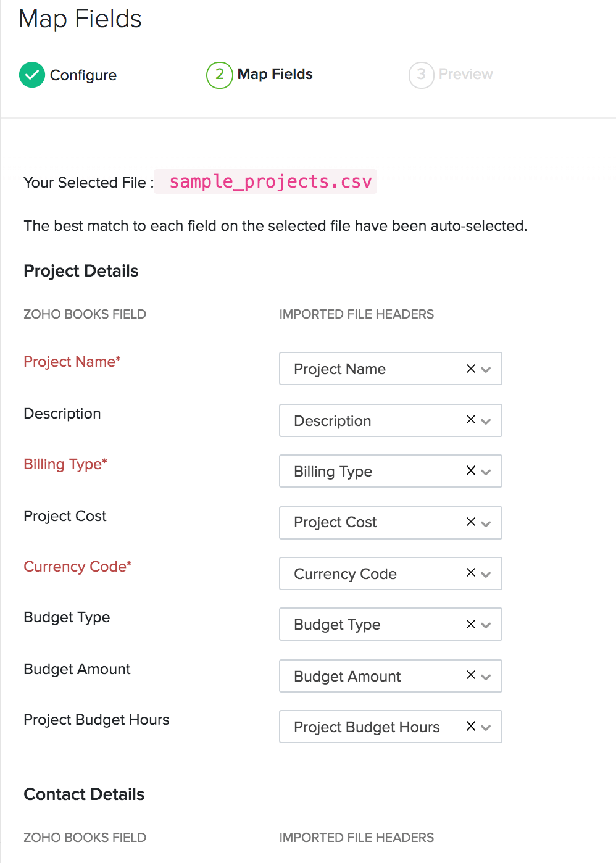
Task: Click the green Configure completion checkmark
Action: [x=32, y=75]
